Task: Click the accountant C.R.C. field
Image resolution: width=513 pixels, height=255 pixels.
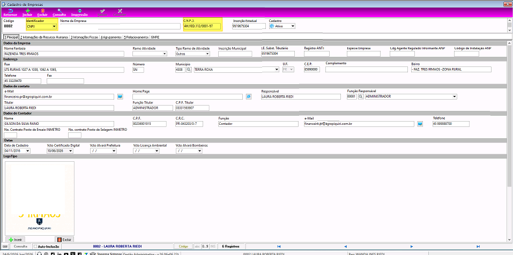Action: tap(189, 124)
